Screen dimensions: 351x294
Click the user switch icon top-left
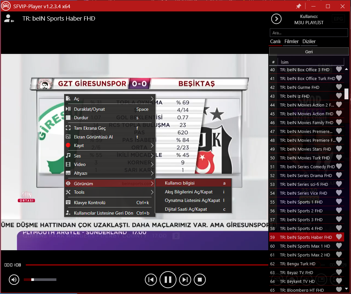[x=9, y=19]
